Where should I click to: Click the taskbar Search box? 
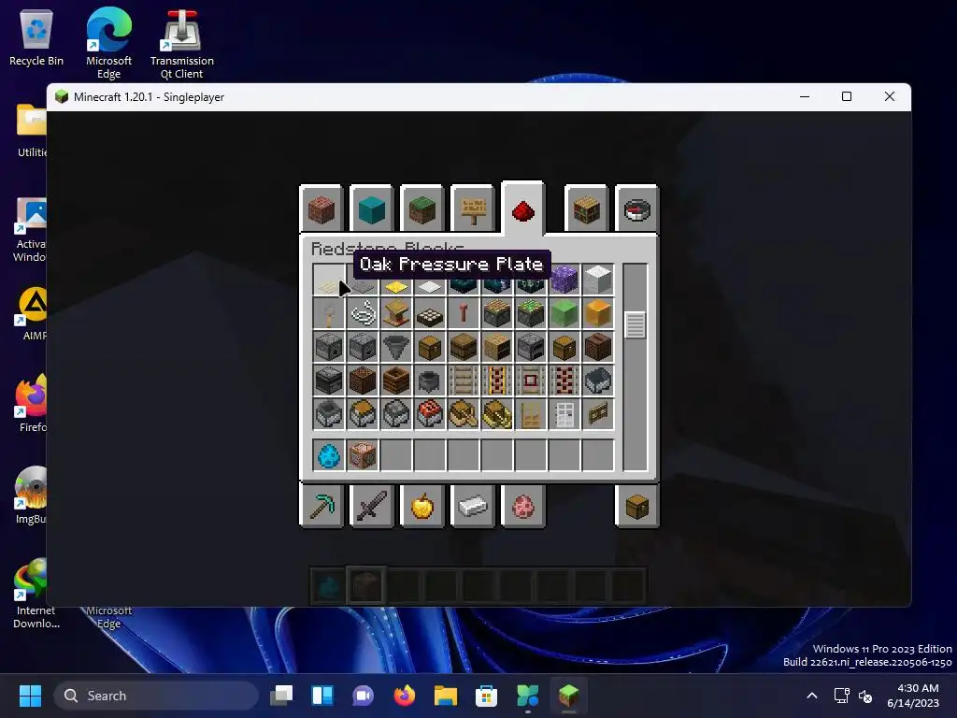pos(156,696)
